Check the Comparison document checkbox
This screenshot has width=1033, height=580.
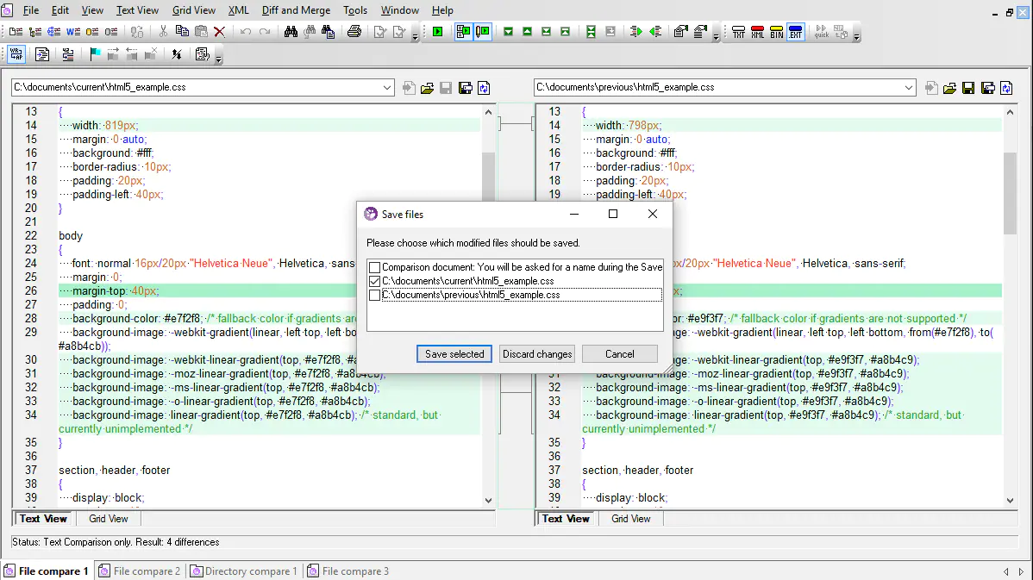[x=375, y=267]
